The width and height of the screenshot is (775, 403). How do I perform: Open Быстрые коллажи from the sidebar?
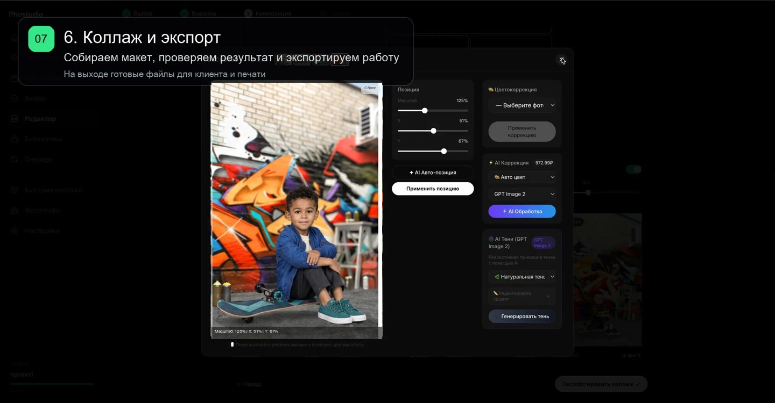click(x=53, y=190)
